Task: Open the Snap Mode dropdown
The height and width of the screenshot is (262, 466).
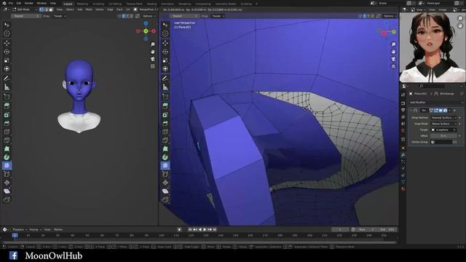Action: [443, 124]
